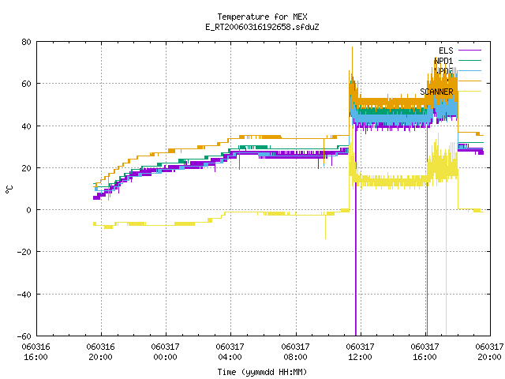The image size is (505, 379).
Task: Select the file name "E_RT20060316192658.sfduZ" subtitle
Action: click(x=262, y=27)
